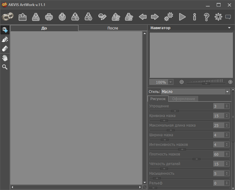
Task: Click the notifications message icon
Action: point(228,17)
